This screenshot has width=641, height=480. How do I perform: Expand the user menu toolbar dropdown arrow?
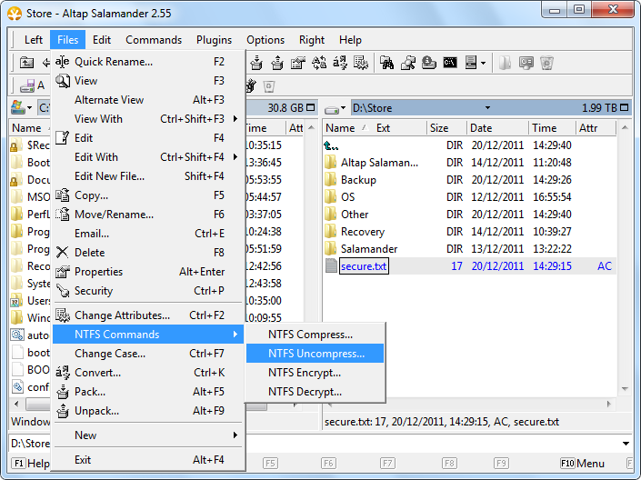[x=483, y=63]
